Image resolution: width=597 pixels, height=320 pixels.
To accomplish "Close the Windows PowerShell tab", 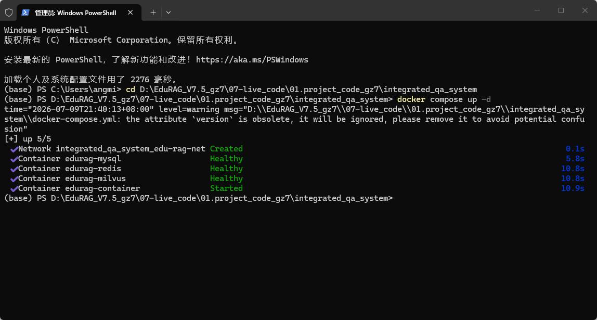I will [130, 12].
